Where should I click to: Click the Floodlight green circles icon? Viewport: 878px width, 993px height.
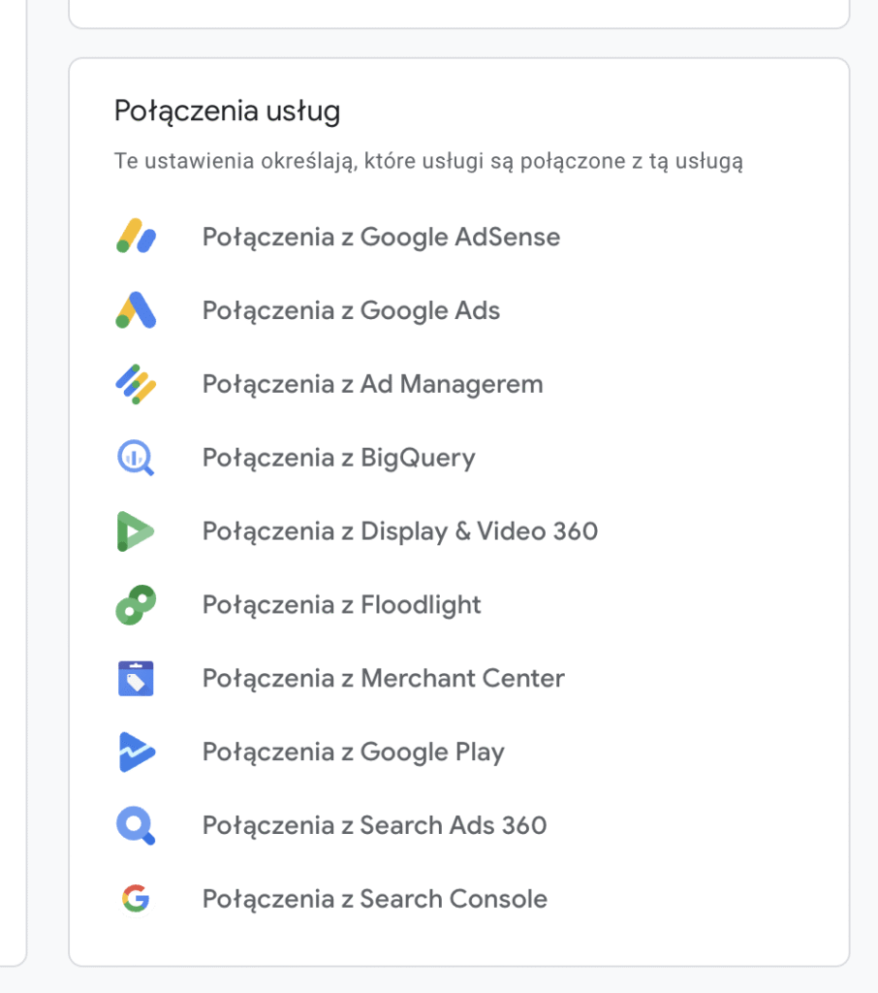[x=136, y=605]
